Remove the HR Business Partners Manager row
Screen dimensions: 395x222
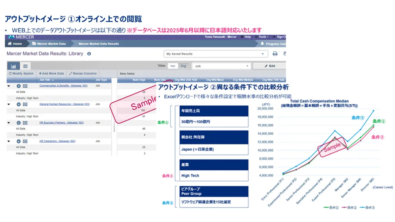19,123
